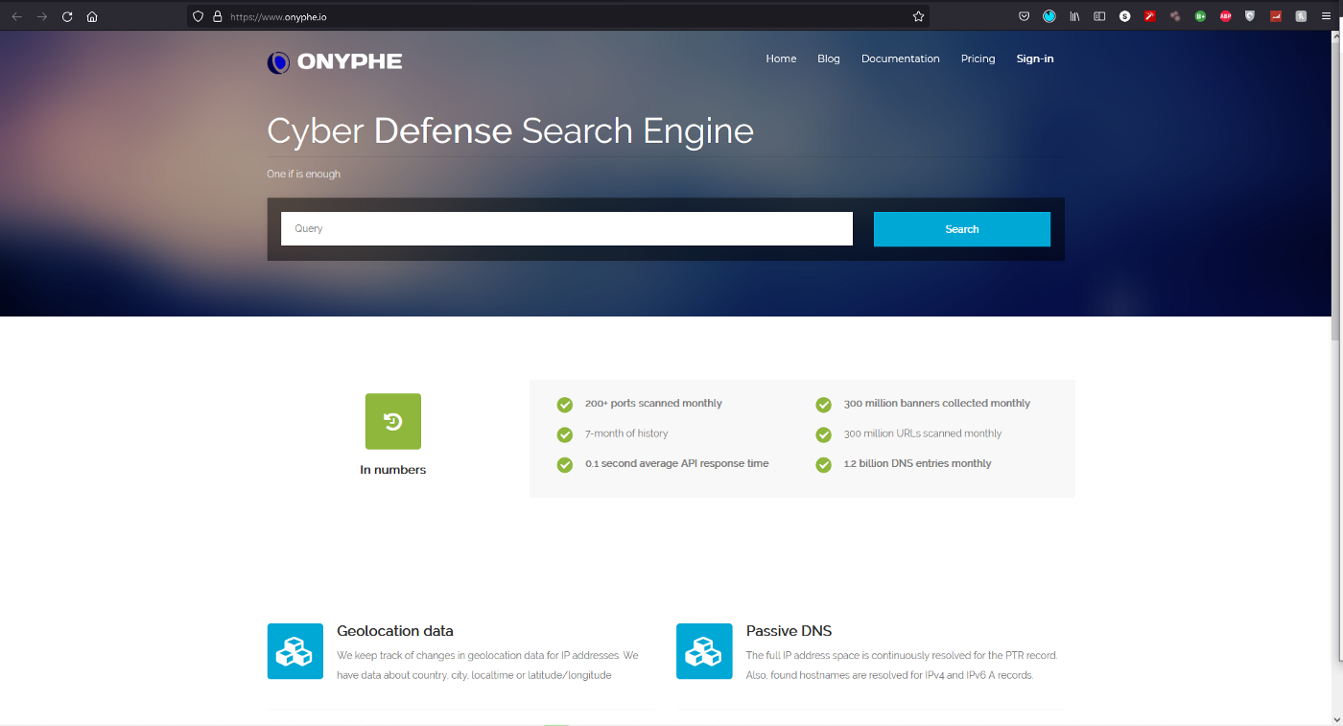Screen dimensions: 1343x726
Task: Click the browser forward arrow
Action: click(x=41, y=16)
